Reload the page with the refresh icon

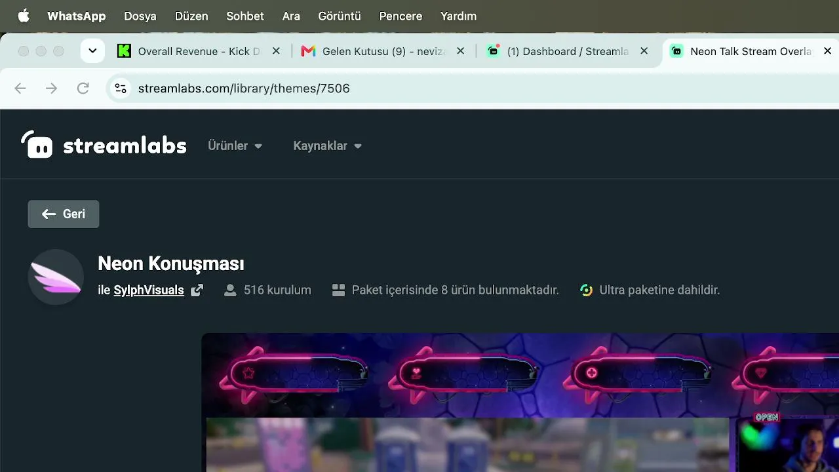83,88
